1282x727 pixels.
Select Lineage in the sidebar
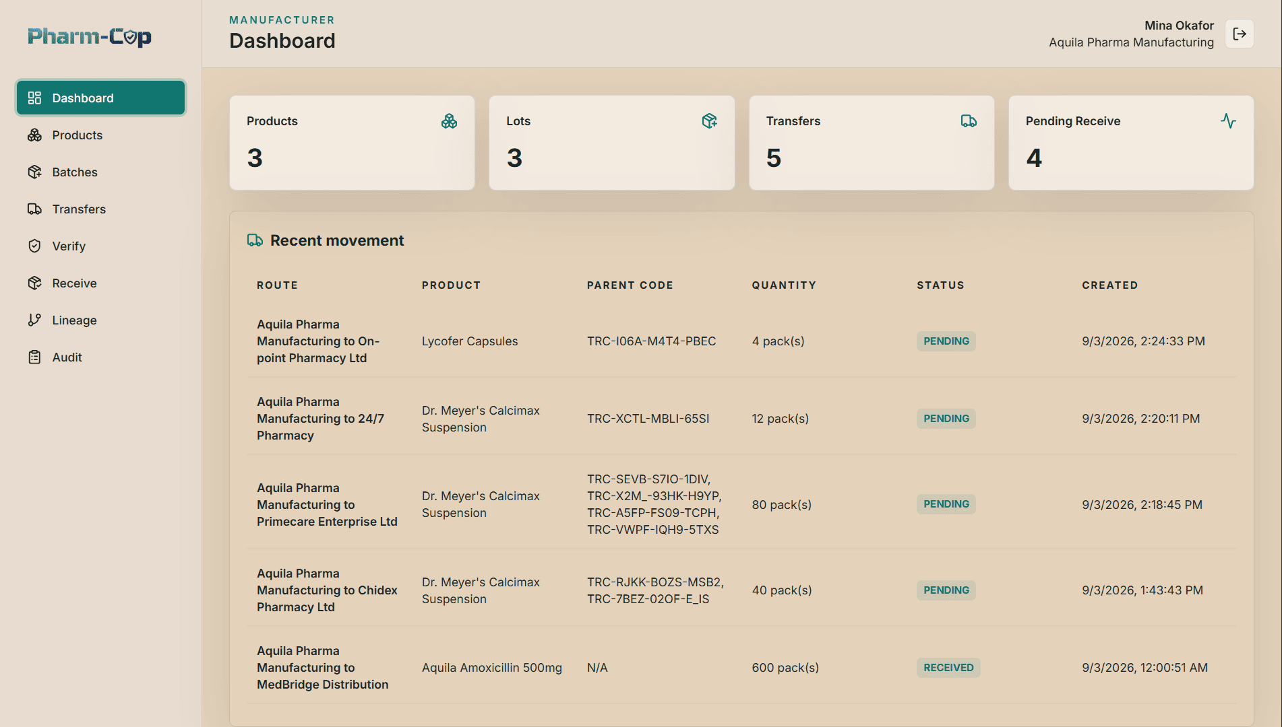pyautogui.click(x=101, y=320)
